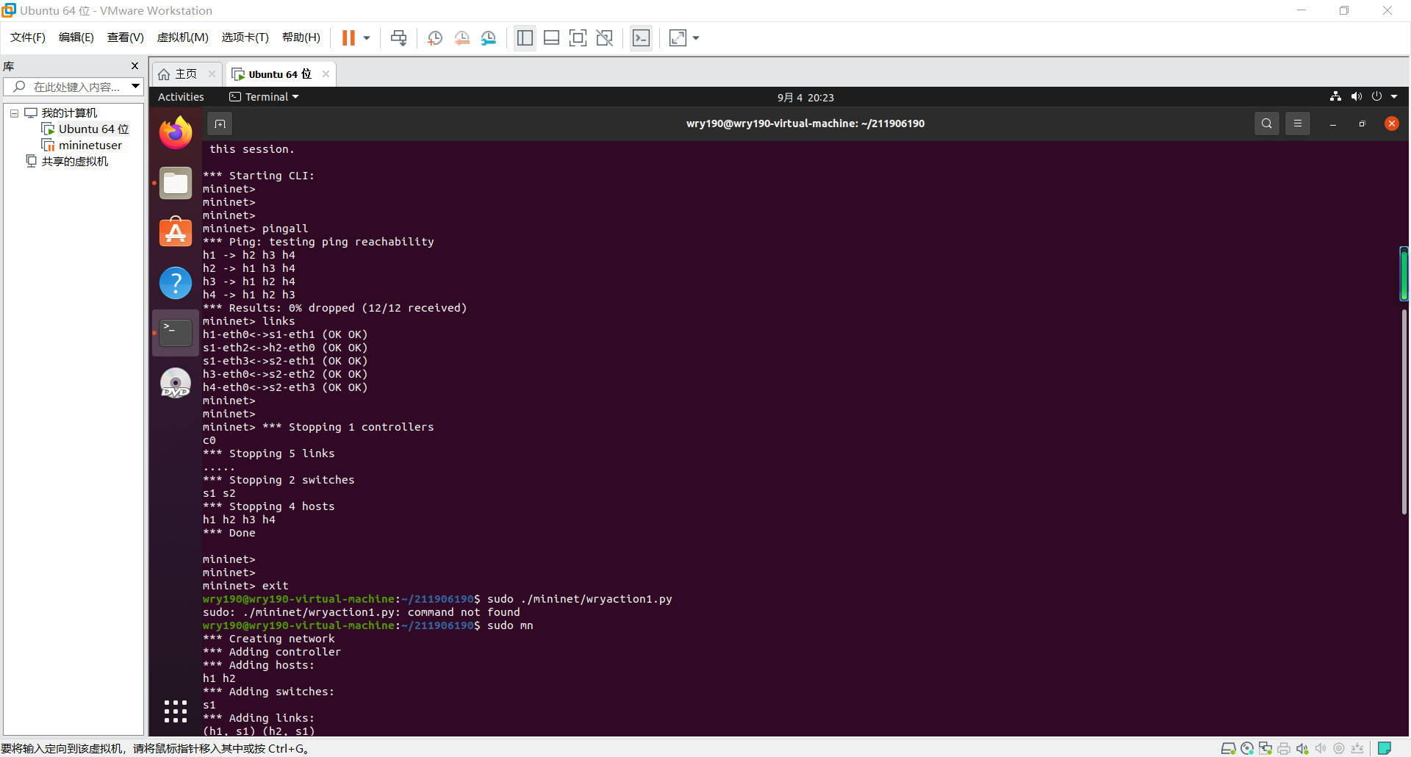Revert the VM to previous snapshot
Image resolution: width=1411 pixels, height=757 pixels.
462,38
